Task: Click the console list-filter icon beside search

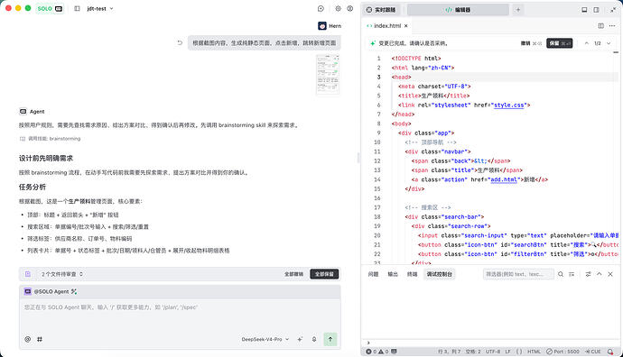Action: (572, 274)
